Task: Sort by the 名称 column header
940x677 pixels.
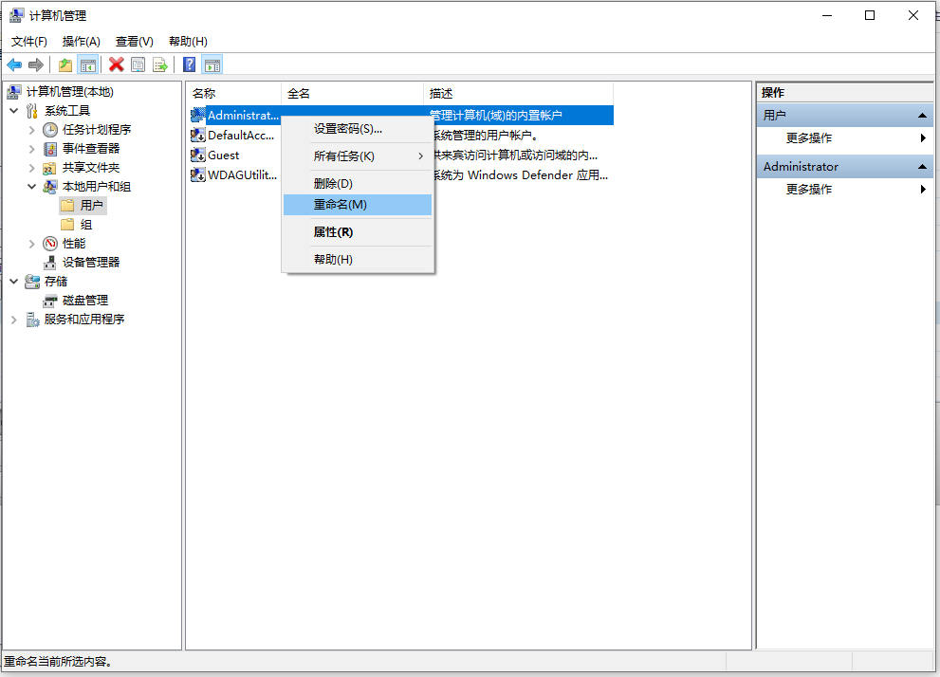Action: click(233, 94)
